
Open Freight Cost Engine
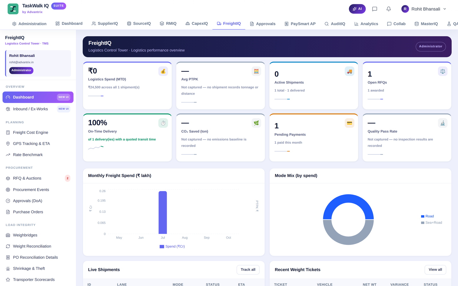(38, 132)
